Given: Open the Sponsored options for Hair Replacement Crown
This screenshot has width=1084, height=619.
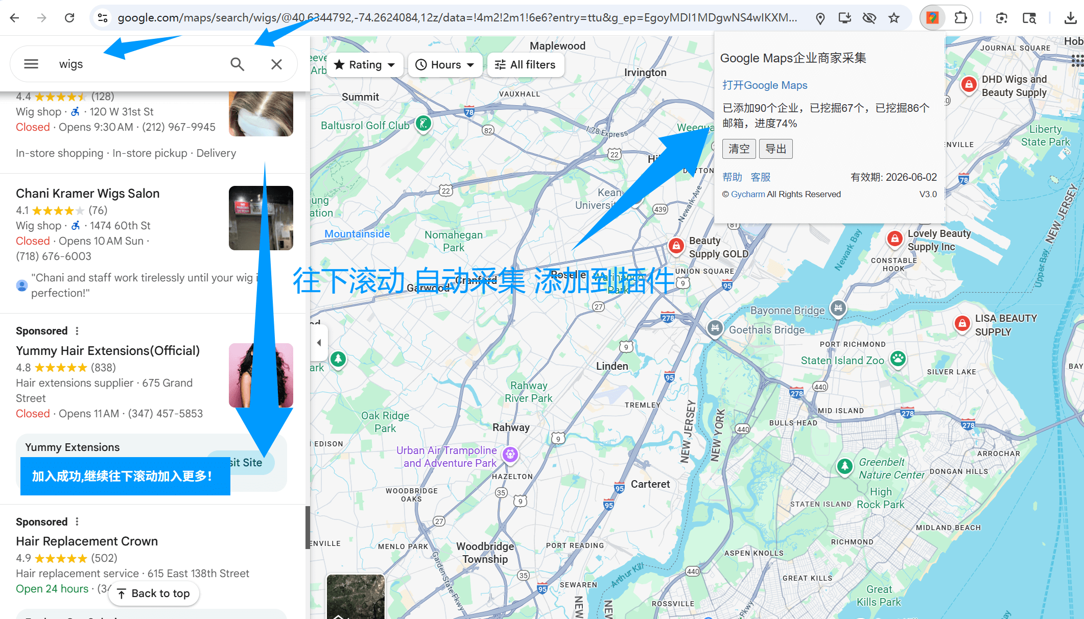Looking at the screenshot, I should coord(77,521).
